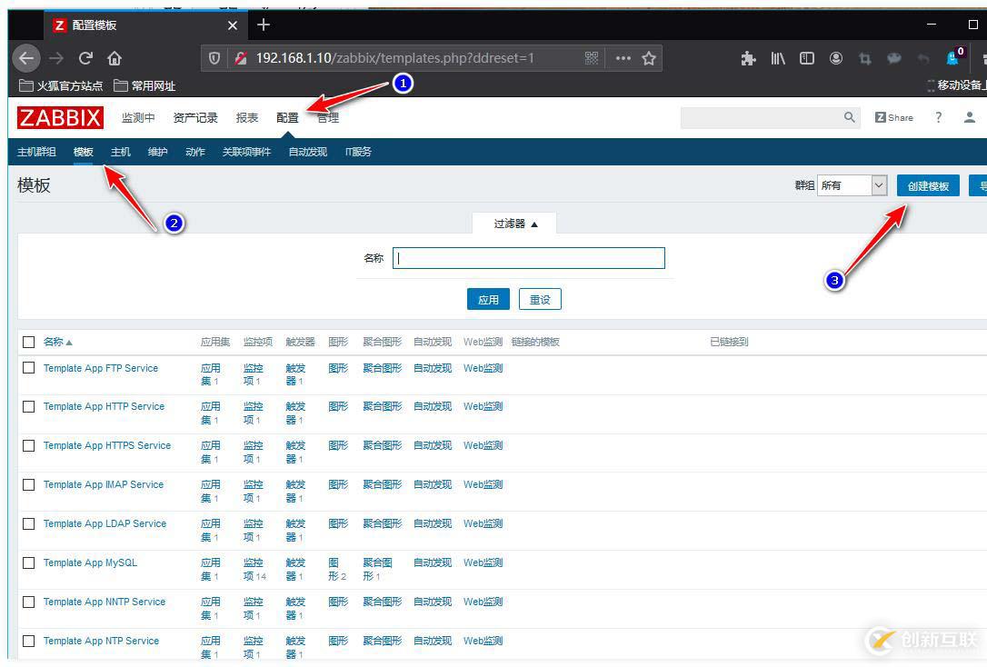Click the 创建模板 button
The image size is (987, 667).
tap(928, 185)
